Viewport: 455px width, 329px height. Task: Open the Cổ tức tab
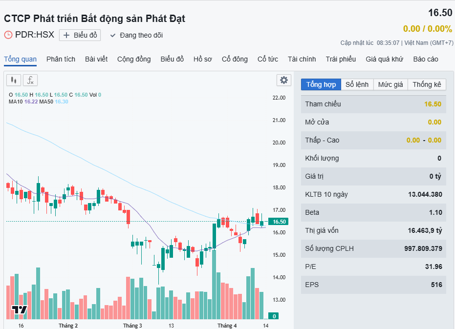pyautogui.click(x=268, y=59)
